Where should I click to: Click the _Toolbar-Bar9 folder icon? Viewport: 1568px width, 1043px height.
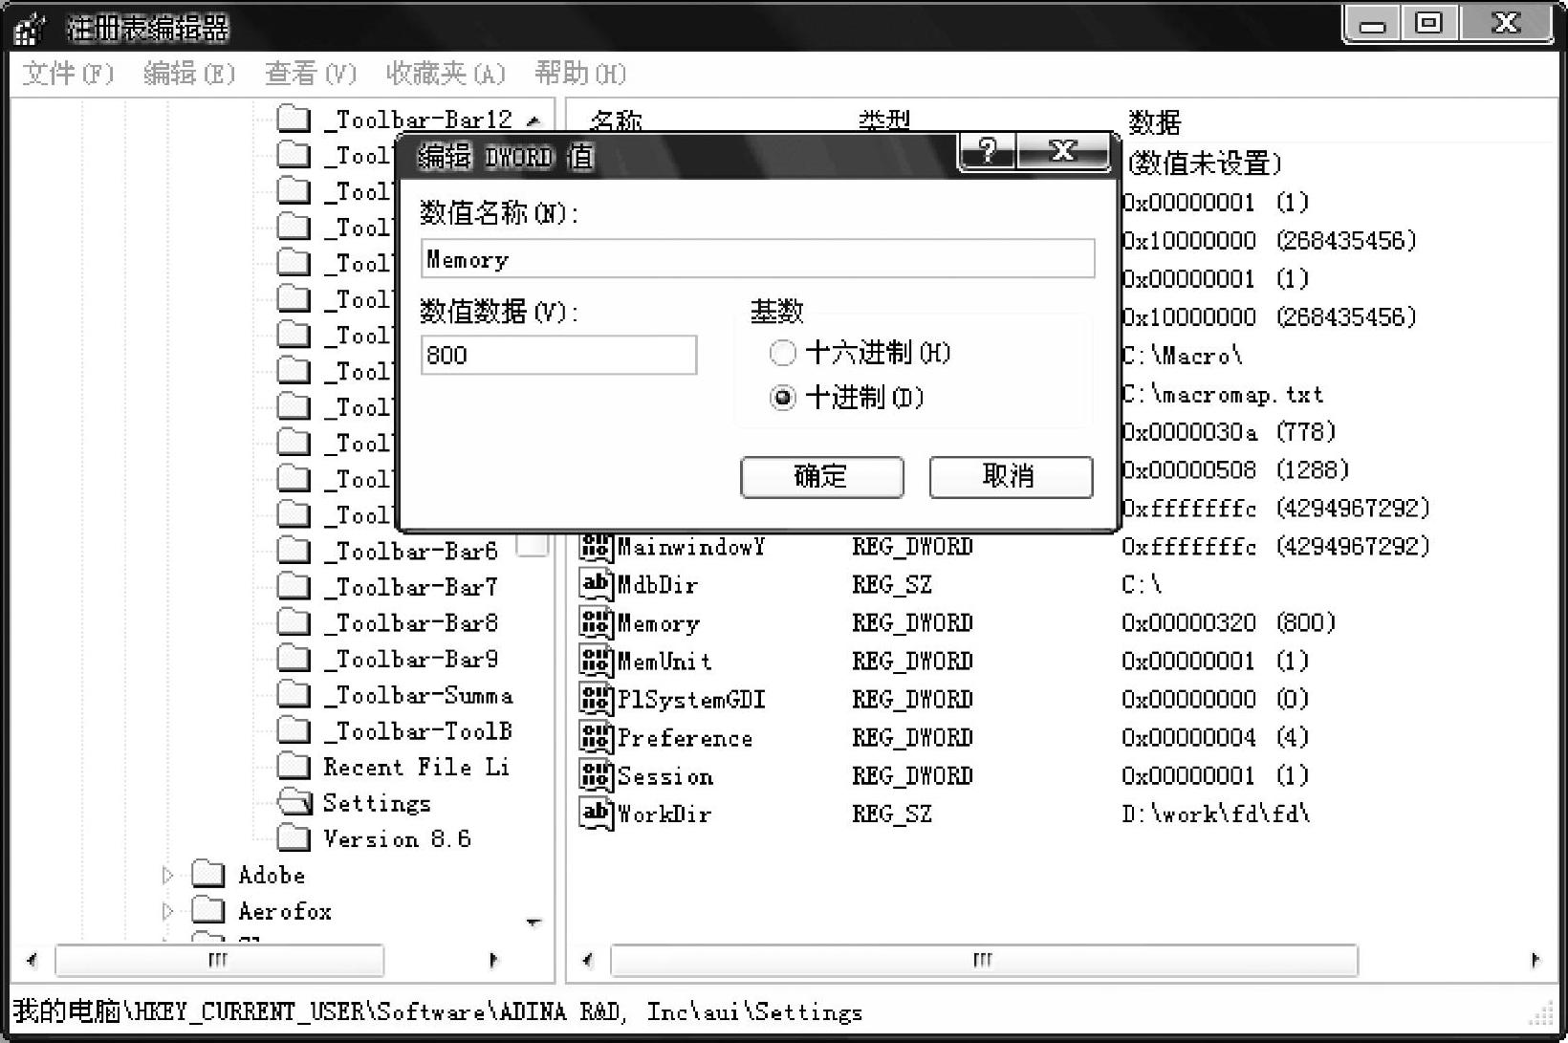294,659
